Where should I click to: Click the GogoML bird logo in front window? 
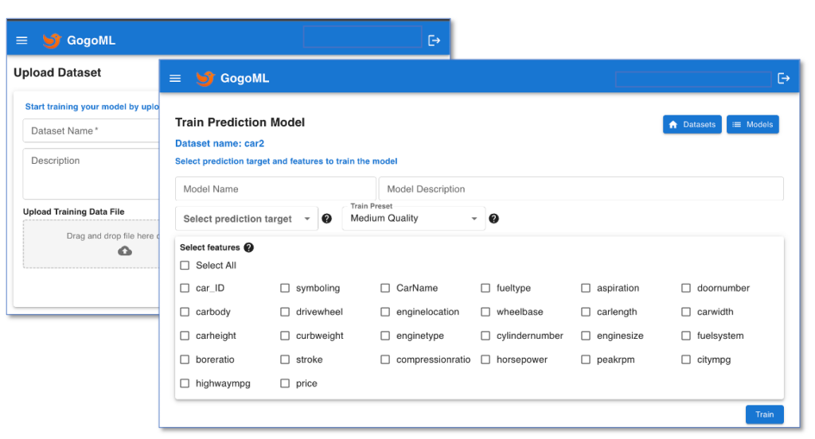pos(205,78)
